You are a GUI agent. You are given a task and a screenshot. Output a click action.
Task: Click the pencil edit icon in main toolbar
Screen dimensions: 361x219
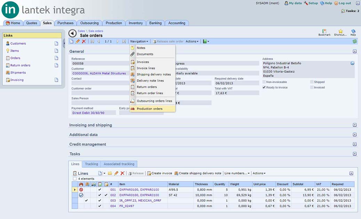tap(78, 41)
